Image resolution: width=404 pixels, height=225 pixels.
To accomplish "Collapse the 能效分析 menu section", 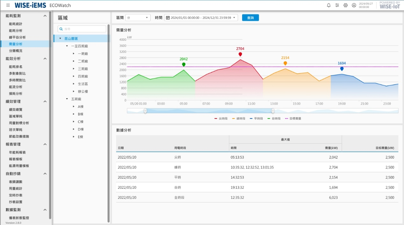I will (x=45, y=58).
